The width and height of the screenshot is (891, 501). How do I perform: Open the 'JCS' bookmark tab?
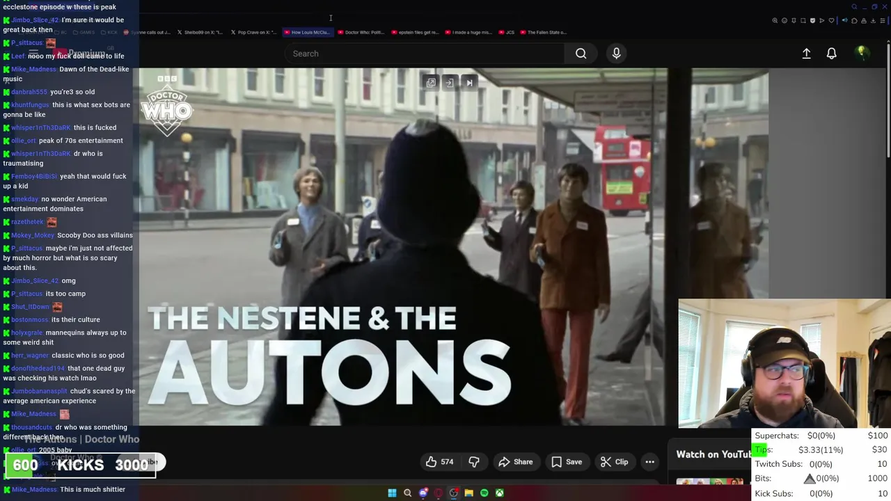[x=507, y=32]
